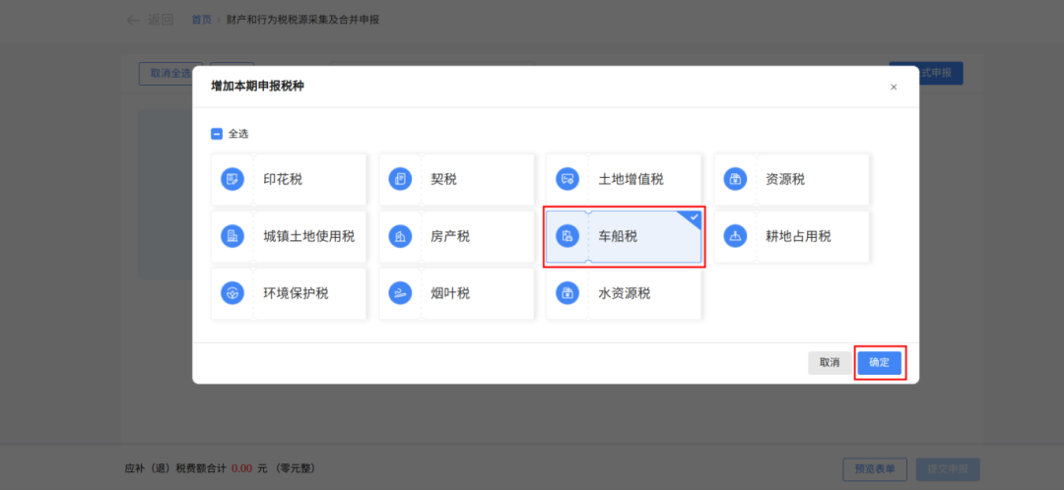Click the 提交申报 submit button
The image size is (1064, 490).
click(948, 469)
